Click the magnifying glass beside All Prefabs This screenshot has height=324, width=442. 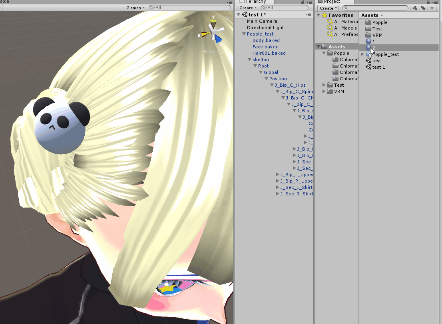(x=330, y=34)
